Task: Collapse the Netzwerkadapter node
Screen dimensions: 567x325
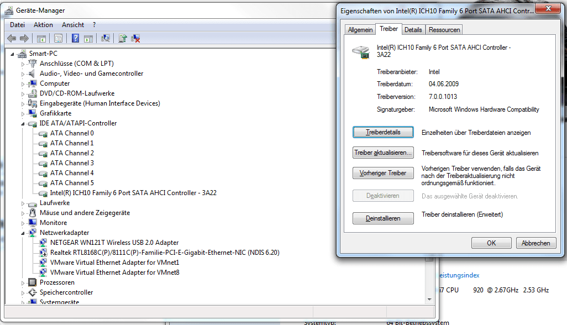Action: pyautogui.click(x=23, y=234)
